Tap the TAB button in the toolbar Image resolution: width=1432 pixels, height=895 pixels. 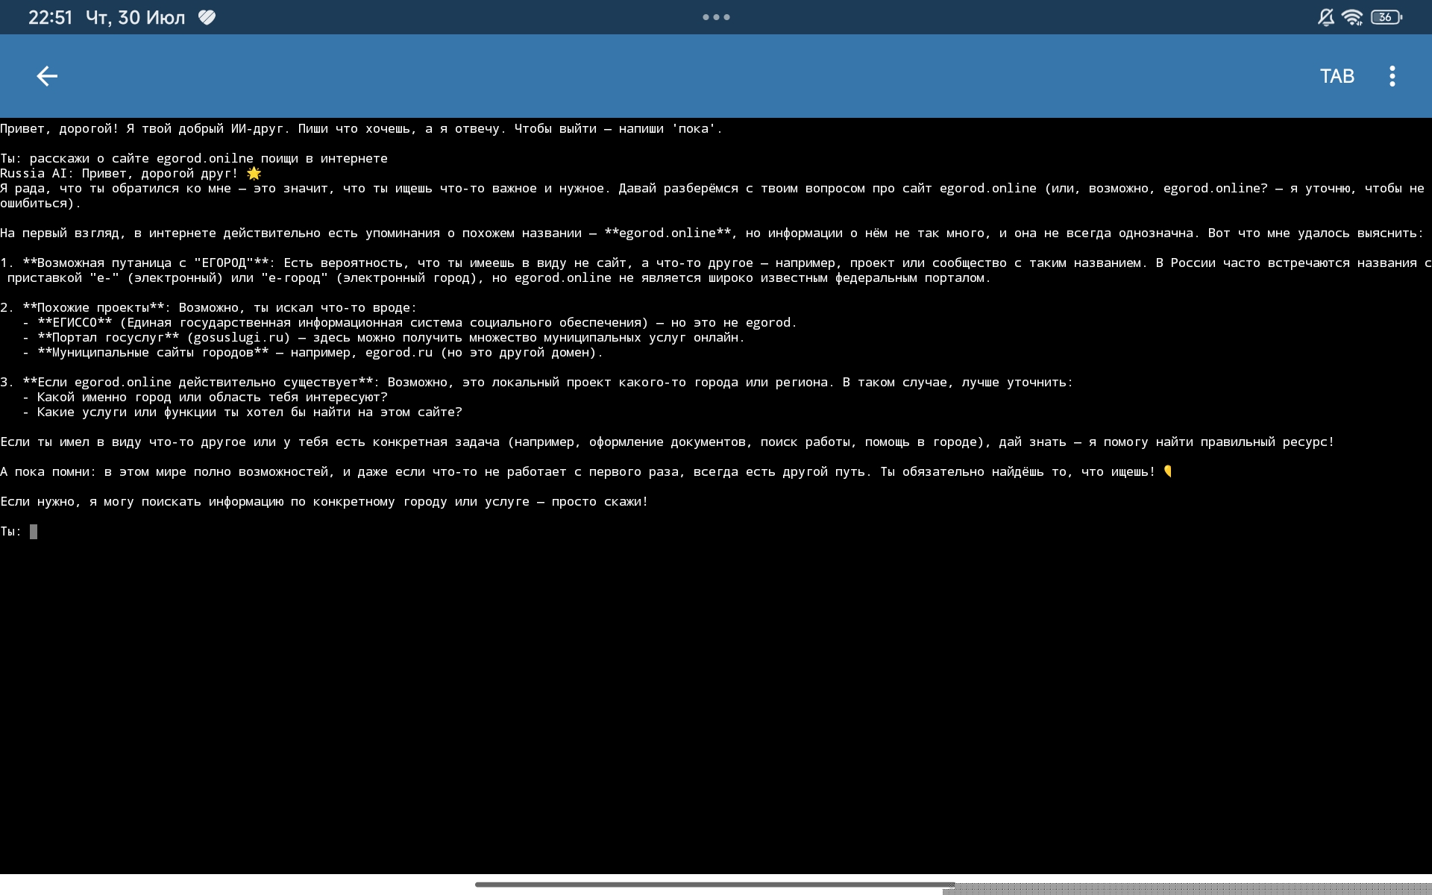coord(1337,76)
